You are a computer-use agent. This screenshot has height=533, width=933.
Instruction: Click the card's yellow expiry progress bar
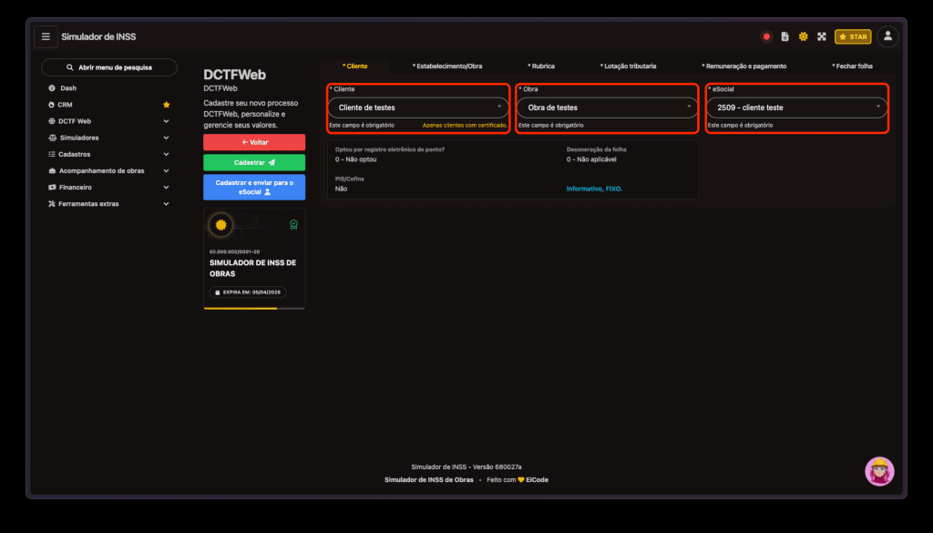241,308
